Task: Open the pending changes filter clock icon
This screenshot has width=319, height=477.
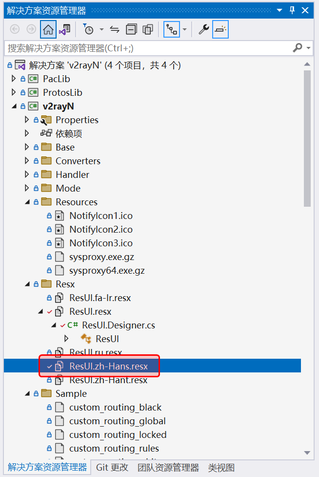Action: click(x=88, y=29)
